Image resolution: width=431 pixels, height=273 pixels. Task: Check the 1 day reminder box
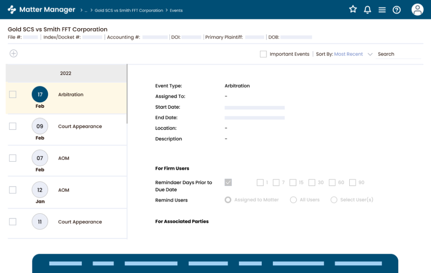pos(260,183)
